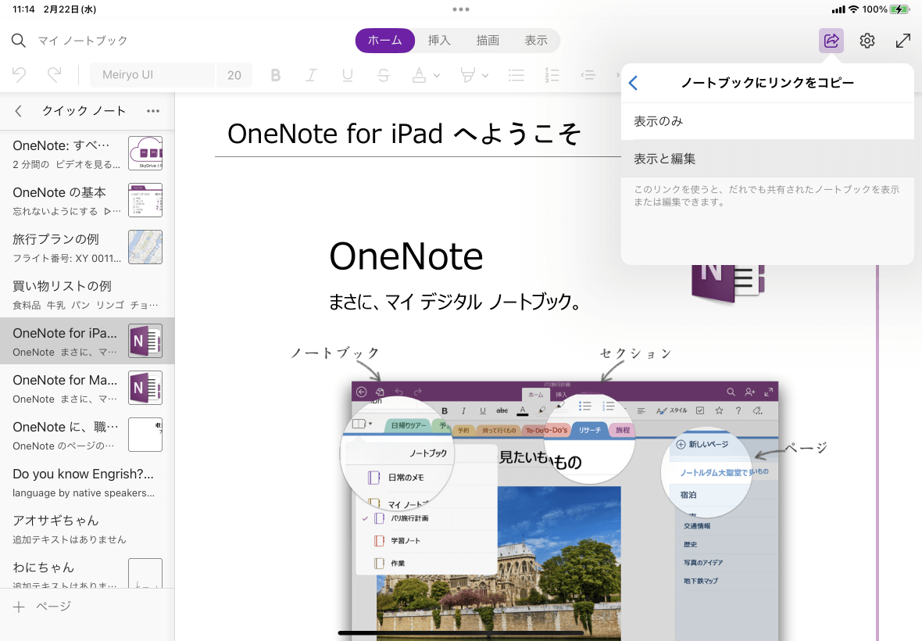The image size is (922, 641).
Task: Open the OneNote に、職… page
Action: point(87,435)
